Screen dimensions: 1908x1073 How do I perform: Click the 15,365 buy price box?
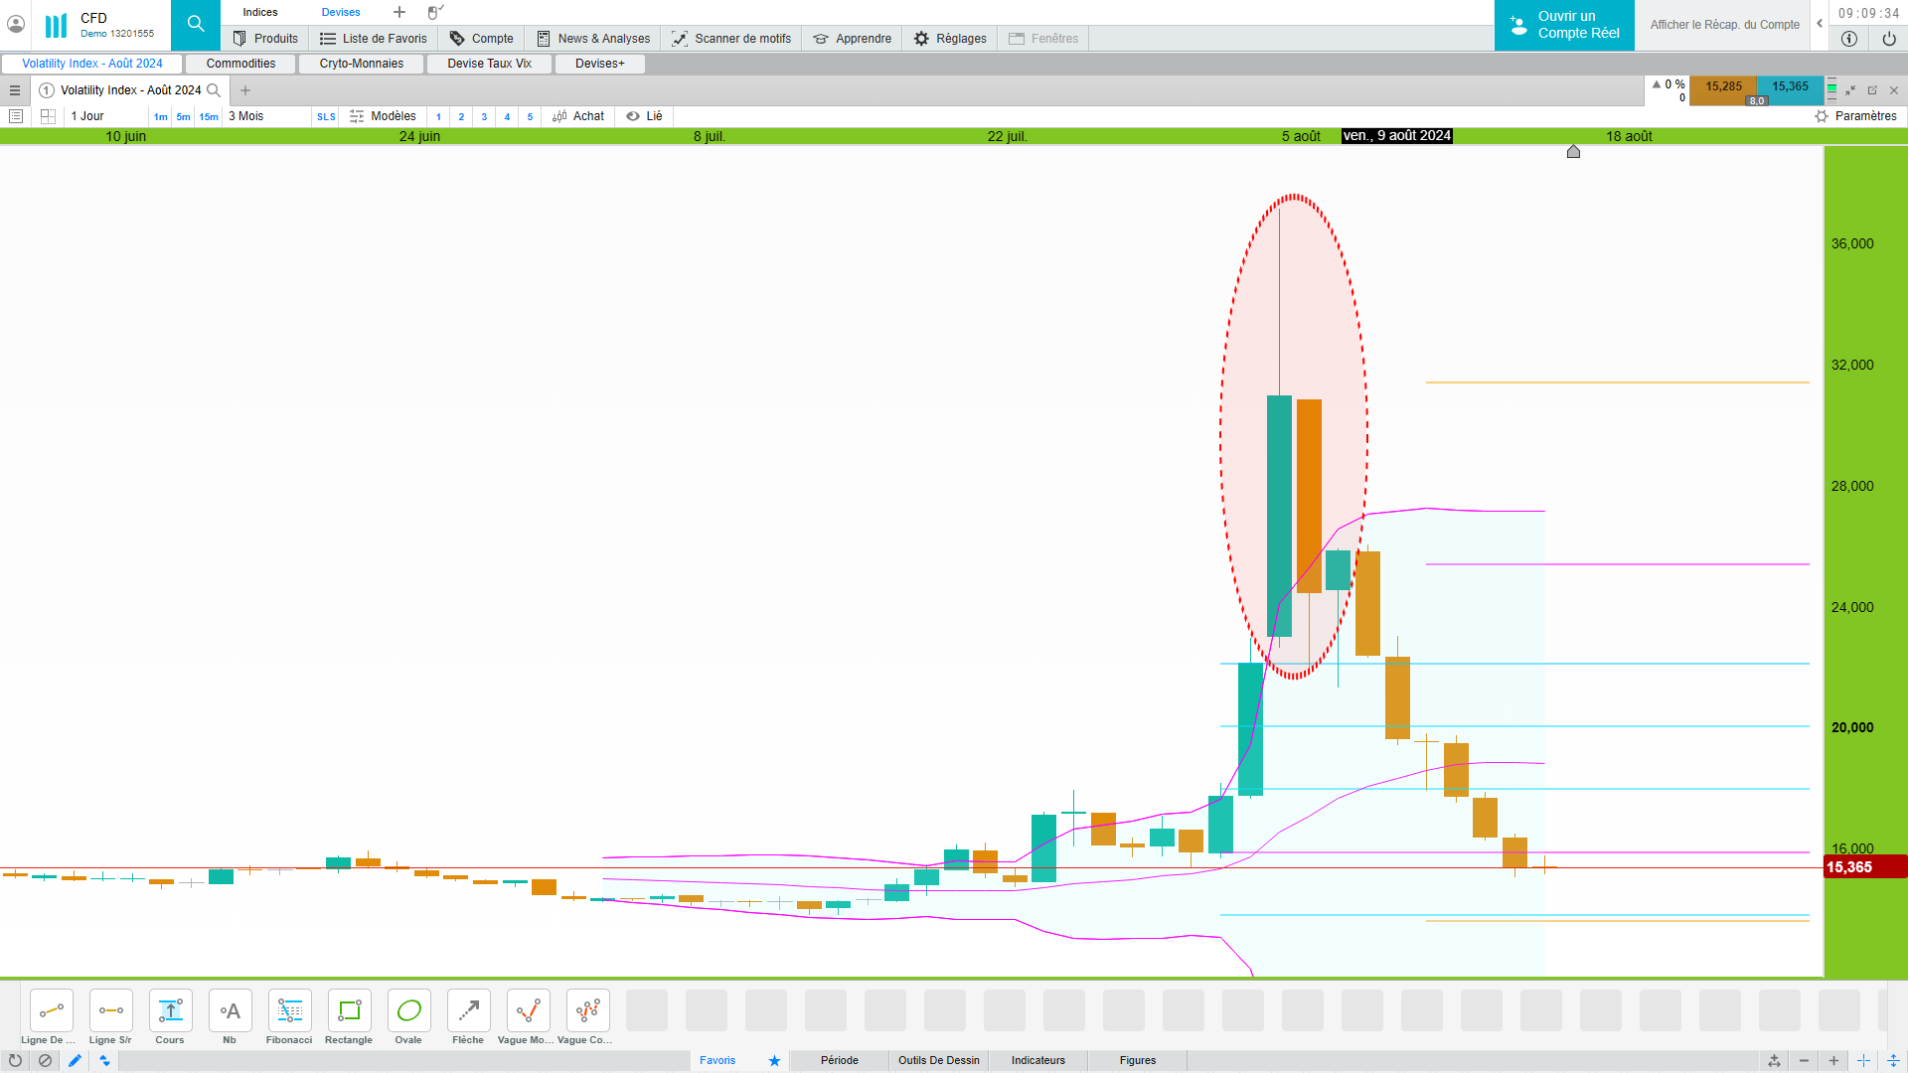[x=1790, y=87]
